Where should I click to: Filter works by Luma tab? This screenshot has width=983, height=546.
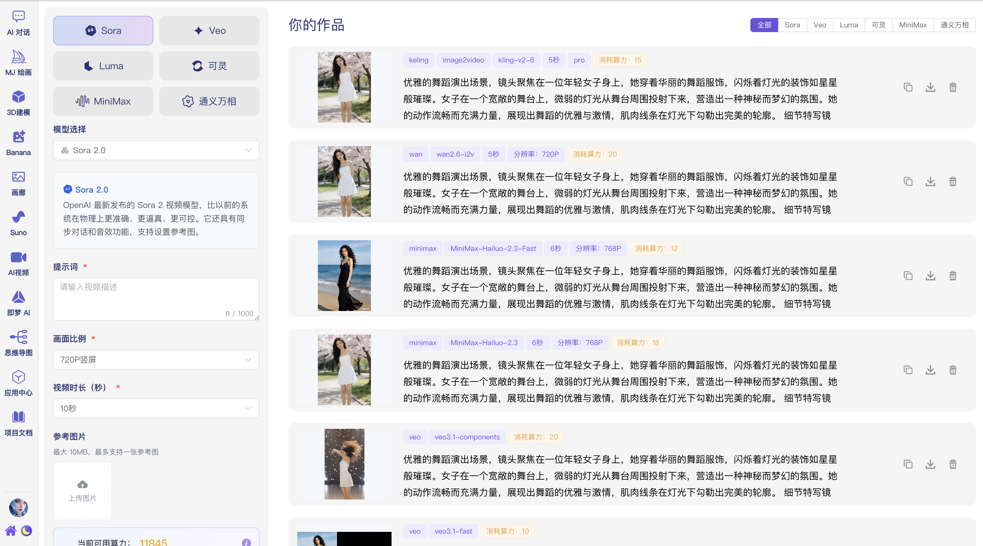(849, 25)
